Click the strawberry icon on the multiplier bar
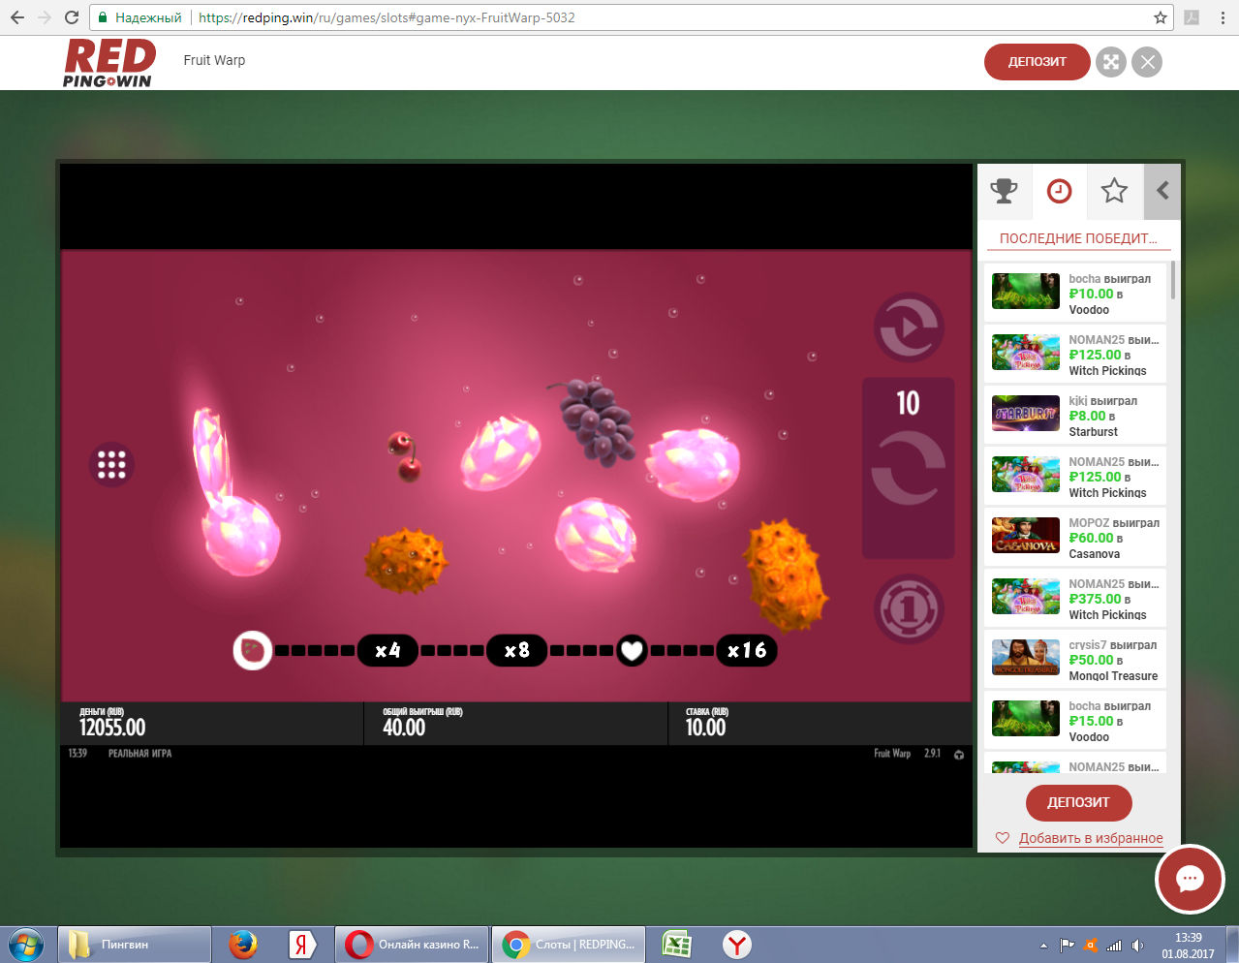The image size is (1239, 963). 253,650
